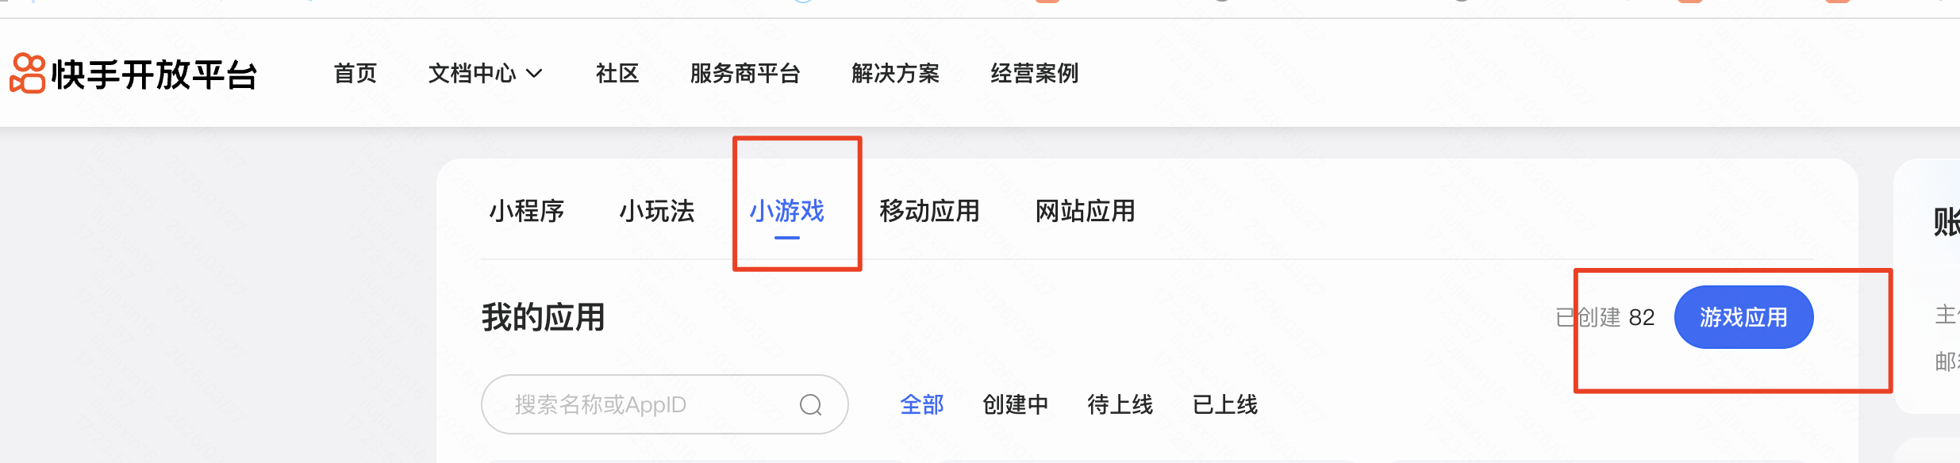
Task: Click the Kuaishou logo icon
Action: tap(27, 74)
